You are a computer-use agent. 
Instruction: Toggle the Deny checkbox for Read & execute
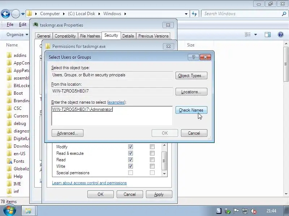152,153
